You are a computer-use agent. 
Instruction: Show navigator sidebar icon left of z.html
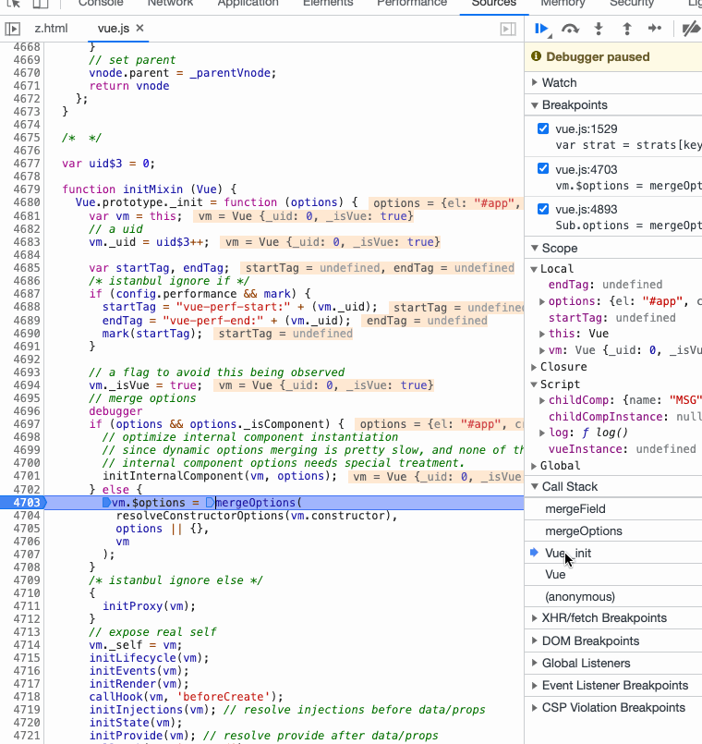[x=13, y=29]
